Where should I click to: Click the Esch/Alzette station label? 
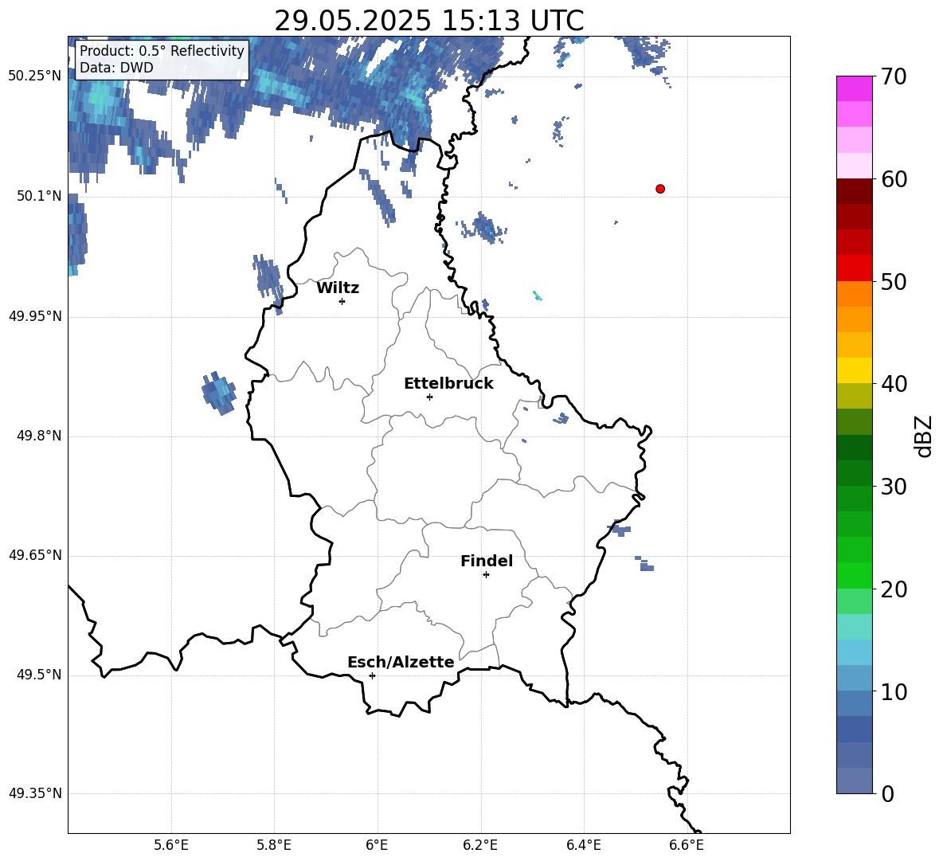[x=401, y=662]
